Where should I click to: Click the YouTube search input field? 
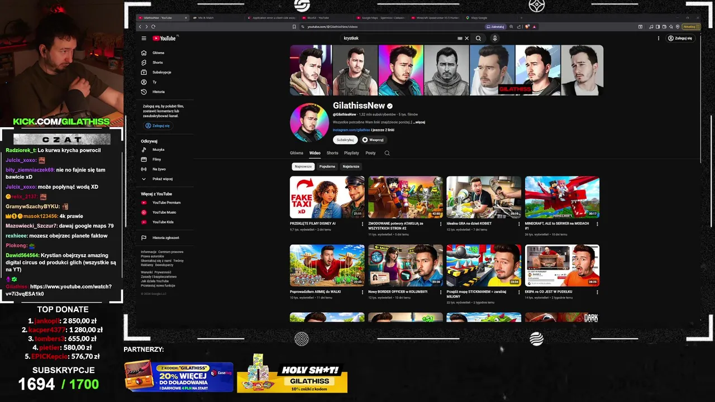click(398, 39)
